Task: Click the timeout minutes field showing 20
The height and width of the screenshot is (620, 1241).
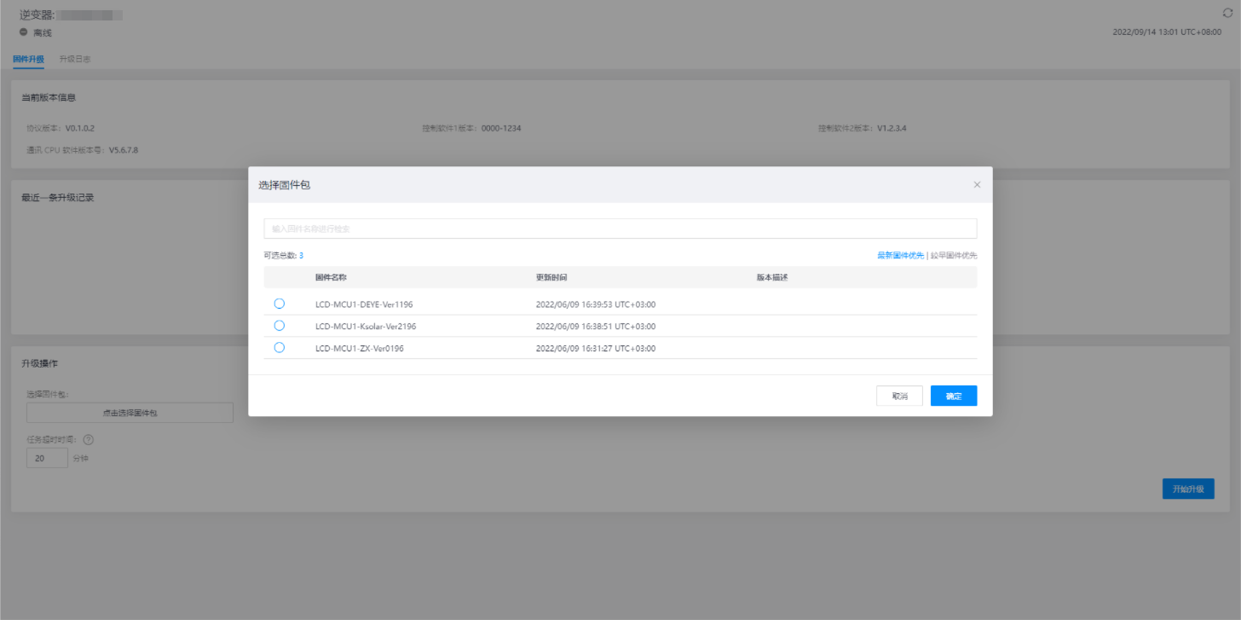Action: 47,458
